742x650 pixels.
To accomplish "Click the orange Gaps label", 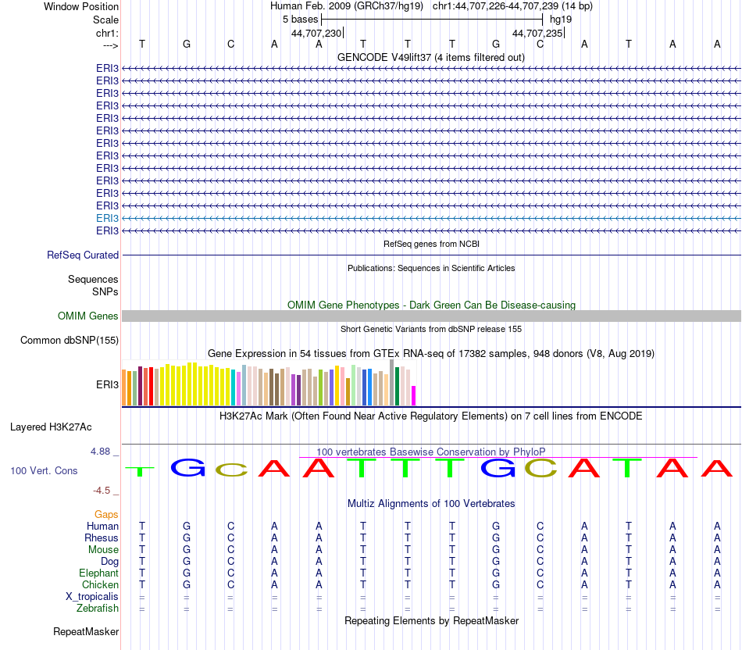I will [x=106, y=515].
